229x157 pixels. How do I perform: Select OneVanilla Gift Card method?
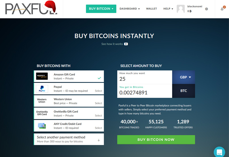click(69, 113)
